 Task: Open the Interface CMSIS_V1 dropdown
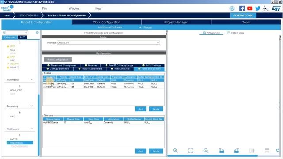[108, 43]
